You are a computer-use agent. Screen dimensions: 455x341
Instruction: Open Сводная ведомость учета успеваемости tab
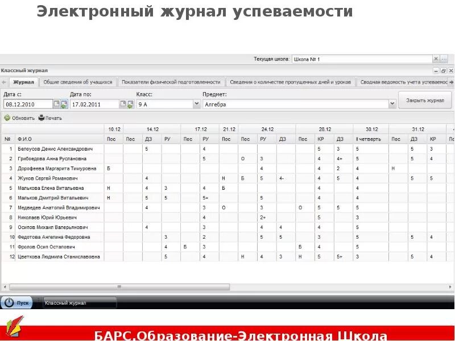[404, 82]
